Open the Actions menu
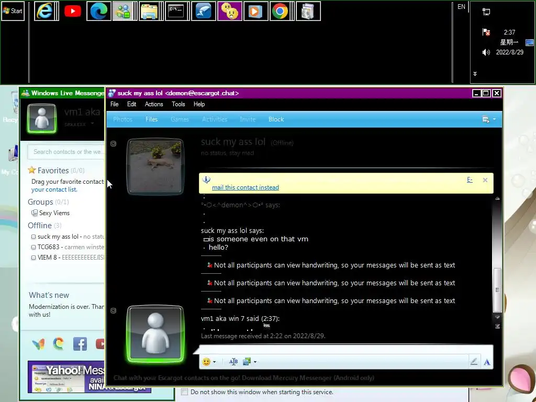The height and width of the screenshot is (402, 536). tap(154, 104)
